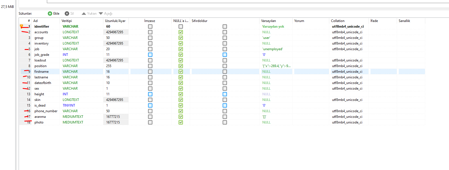Screen dimensions: 449x170
Task: Uncheck NULL allowed for firstname column
Action: coord(181,72)
